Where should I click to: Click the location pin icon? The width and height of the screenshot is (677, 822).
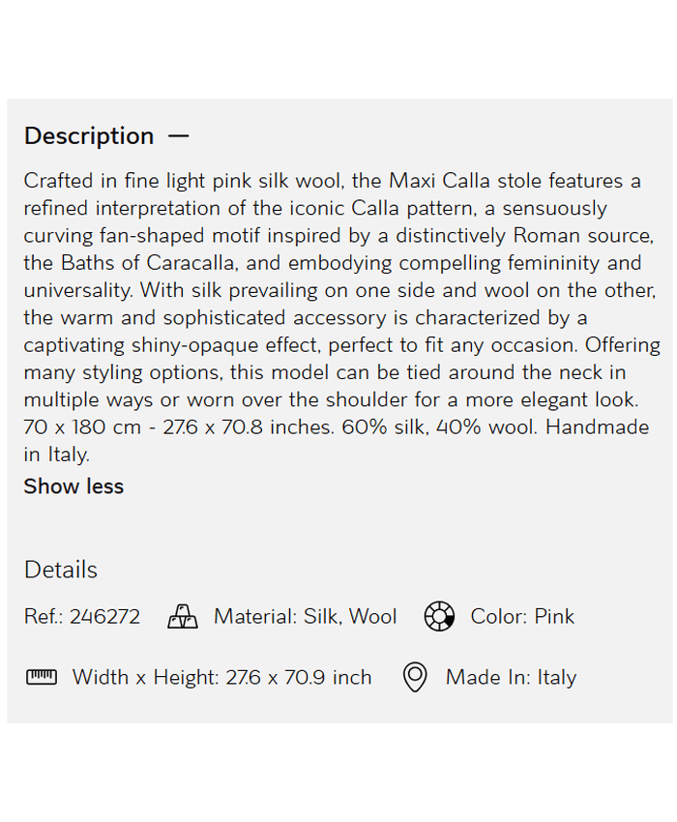(x=415, y=677)
